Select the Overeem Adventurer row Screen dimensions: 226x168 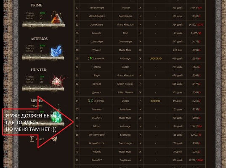tap(140, 110)
